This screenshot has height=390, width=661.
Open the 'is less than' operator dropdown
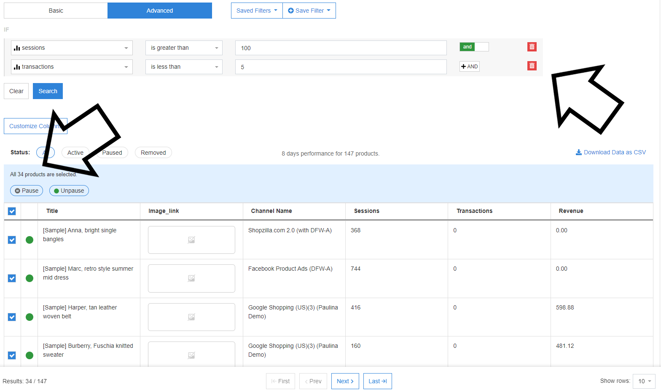point(184,67)
